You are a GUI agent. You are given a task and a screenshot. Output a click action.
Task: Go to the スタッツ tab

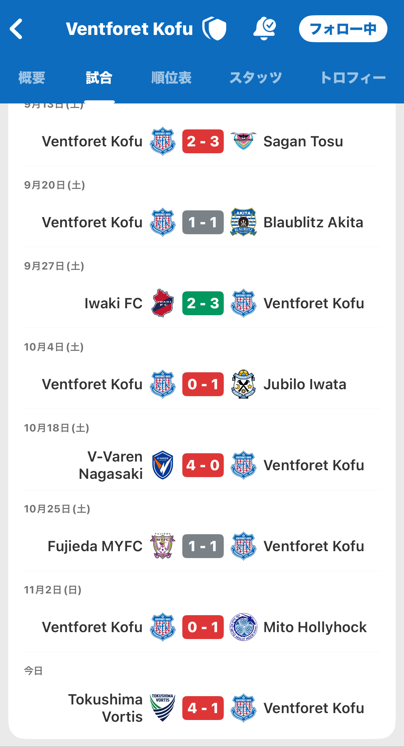click(256, 78)
